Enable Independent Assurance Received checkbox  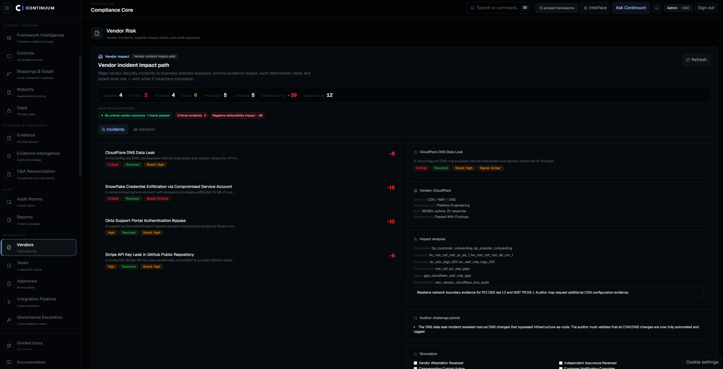(561, 363)
